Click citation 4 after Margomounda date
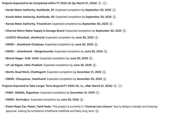174x118 pixels. click(x=105, y=52)
